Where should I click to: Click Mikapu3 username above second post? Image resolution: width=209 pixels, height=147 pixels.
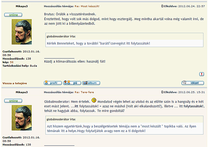pos(23,92)
